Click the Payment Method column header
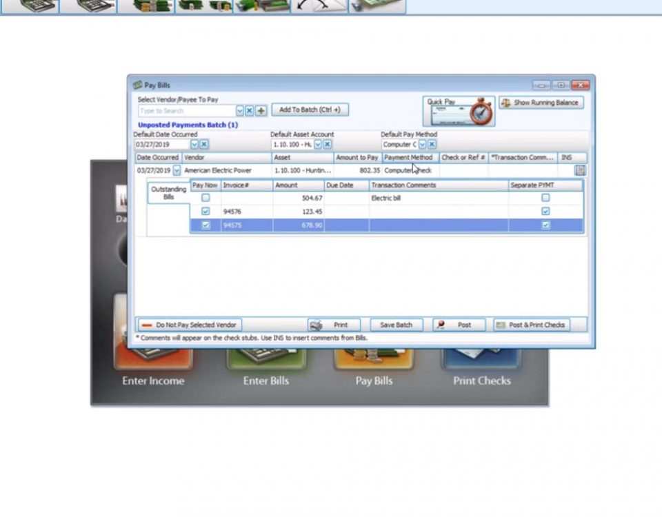 coord(409,158)
